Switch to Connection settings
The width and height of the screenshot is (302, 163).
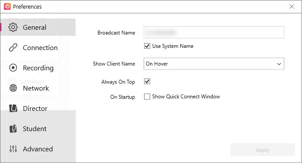38,47
